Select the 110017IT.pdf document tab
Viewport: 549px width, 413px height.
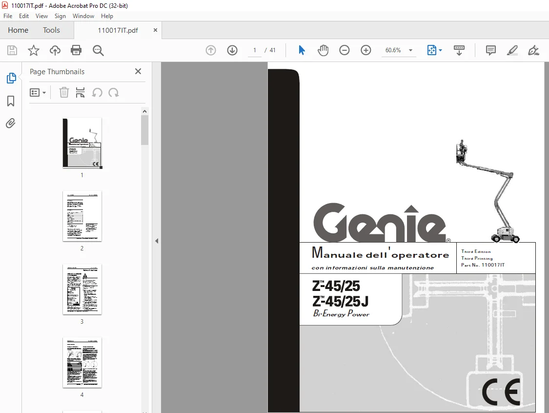pos(118,30)
